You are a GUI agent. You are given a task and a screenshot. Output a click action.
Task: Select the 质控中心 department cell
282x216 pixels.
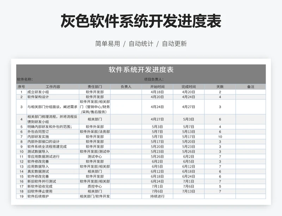[95, 186]
